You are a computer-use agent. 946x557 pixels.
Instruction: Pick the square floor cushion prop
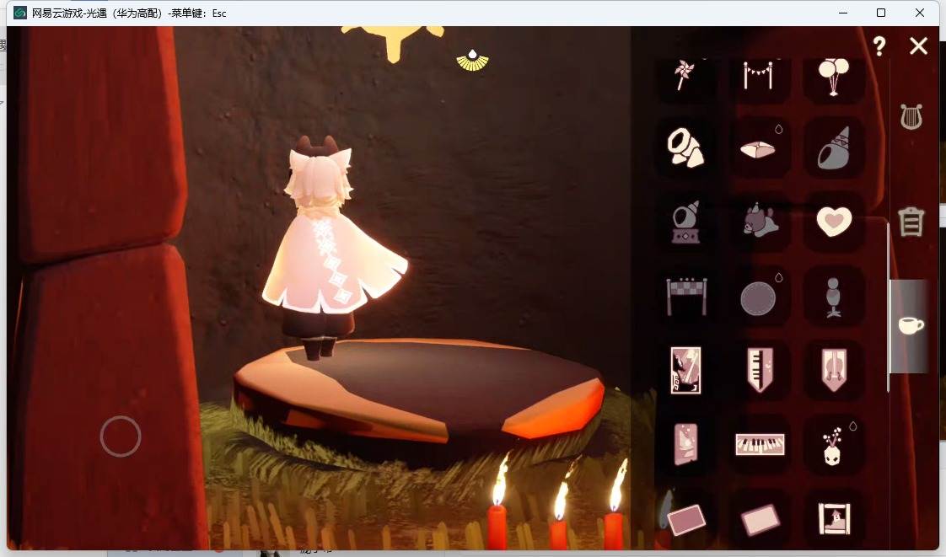point(758,149)
